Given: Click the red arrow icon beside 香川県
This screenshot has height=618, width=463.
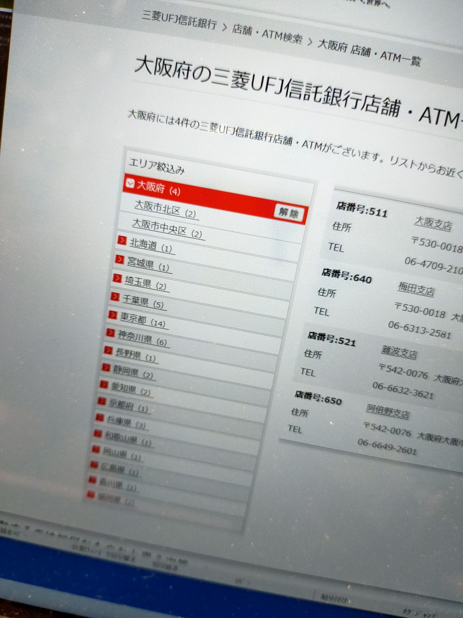Looking at the screenshot, I should click(x=92, y=480).
